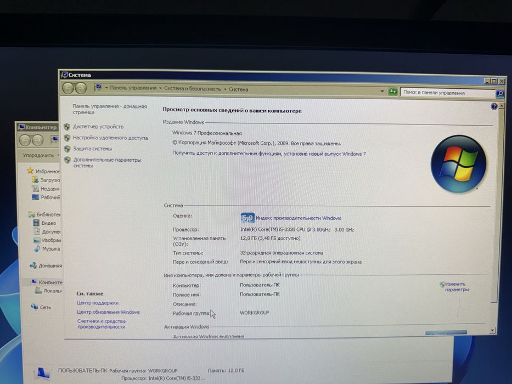Click Изменить параметры shield link
The width and height of the screenshot is (512, 384).
pyautogui.click(x=454, y=287)
